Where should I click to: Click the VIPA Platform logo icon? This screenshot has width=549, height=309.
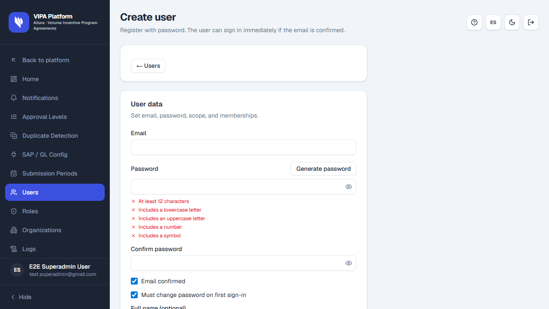pos(19,22)
